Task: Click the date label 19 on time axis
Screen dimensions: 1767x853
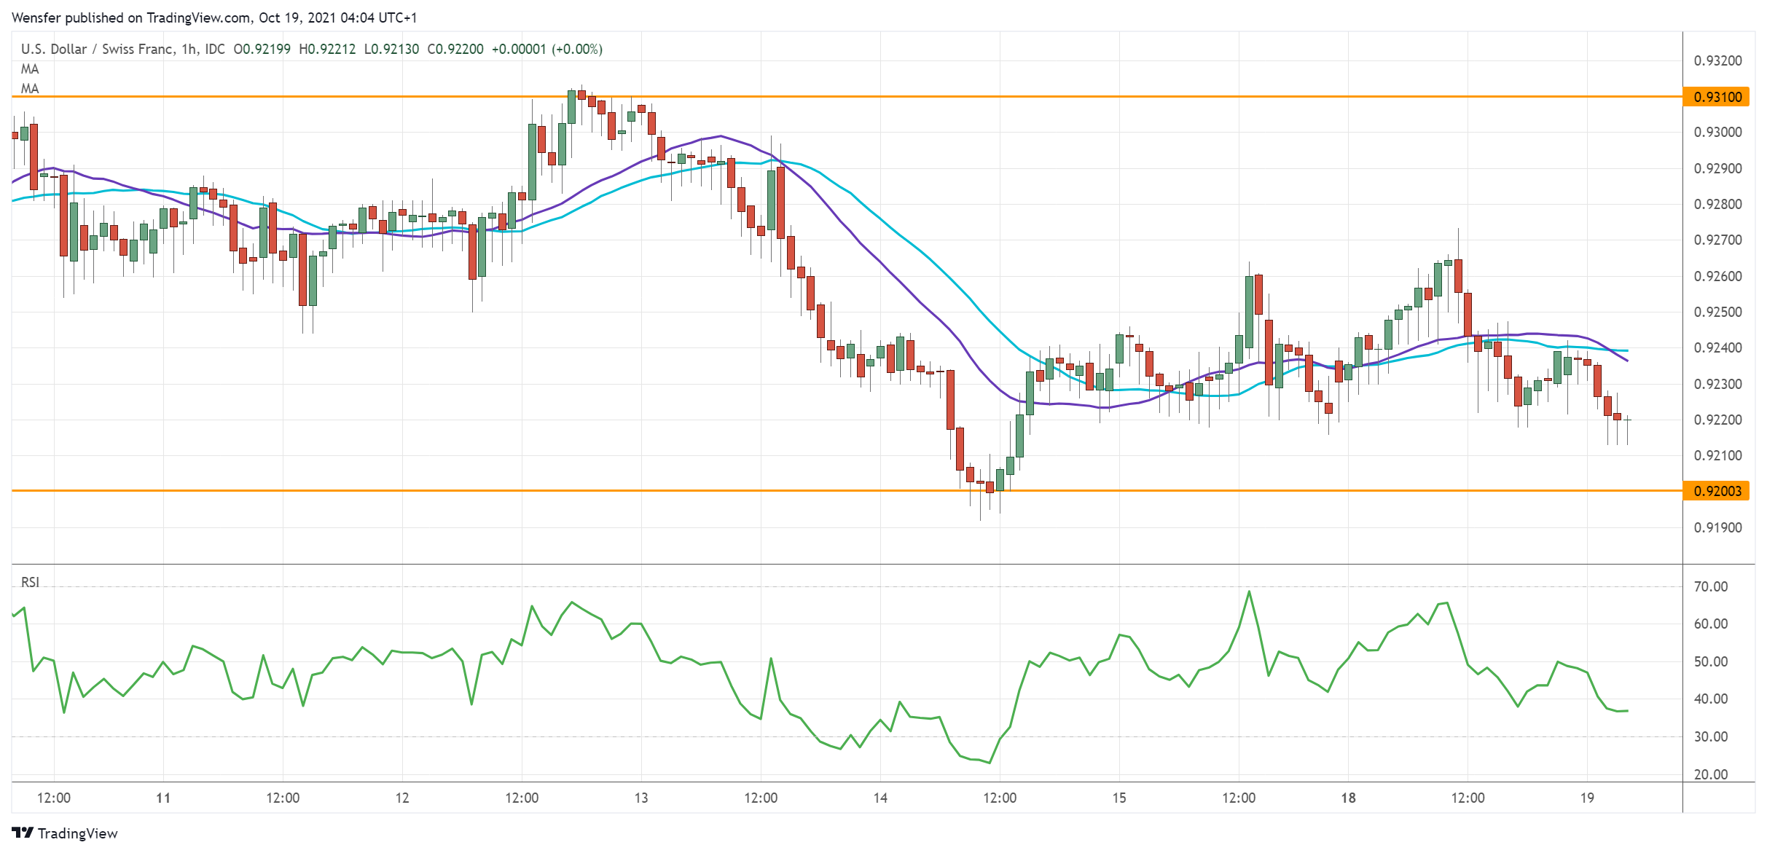Action: (1587, 798)
